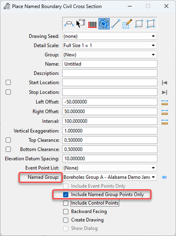Click into the Name field showing Untitled
This screenshot has height=236, width=176.
[x=110, y=64]
